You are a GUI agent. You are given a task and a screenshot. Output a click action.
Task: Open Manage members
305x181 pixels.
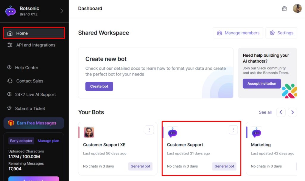(x=238, y=33)
